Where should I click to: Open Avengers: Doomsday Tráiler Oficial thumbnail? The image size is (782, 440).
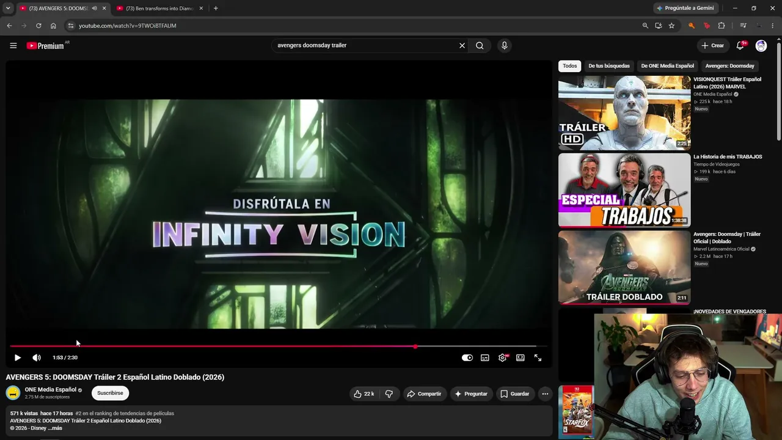tap(624, 267)
